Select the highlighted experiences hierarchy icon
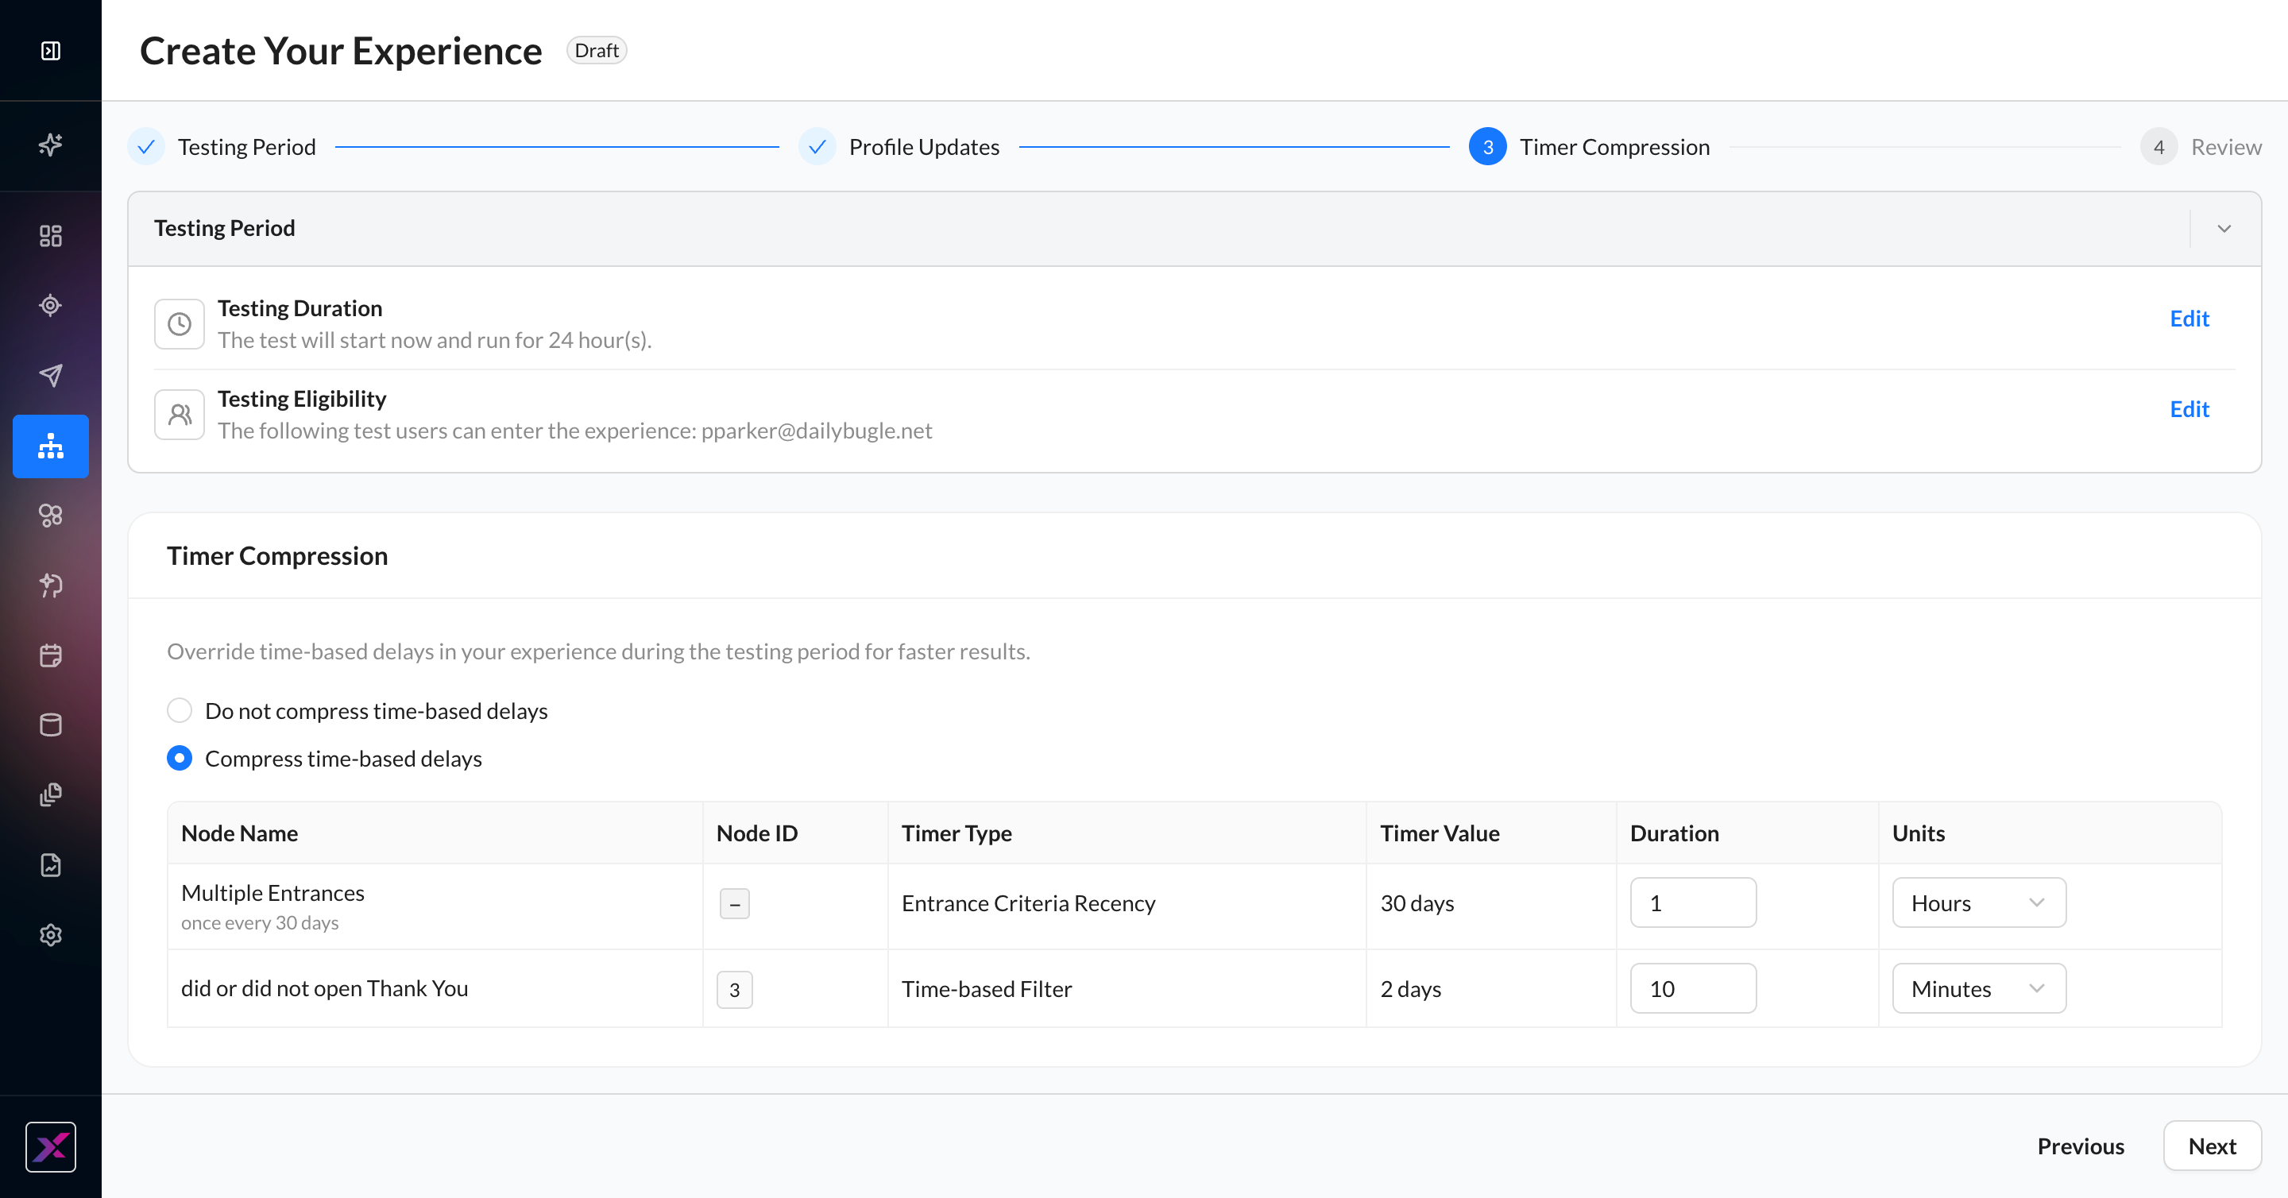Viewport: 2288px width, 1198px height. tap(51, 446)
